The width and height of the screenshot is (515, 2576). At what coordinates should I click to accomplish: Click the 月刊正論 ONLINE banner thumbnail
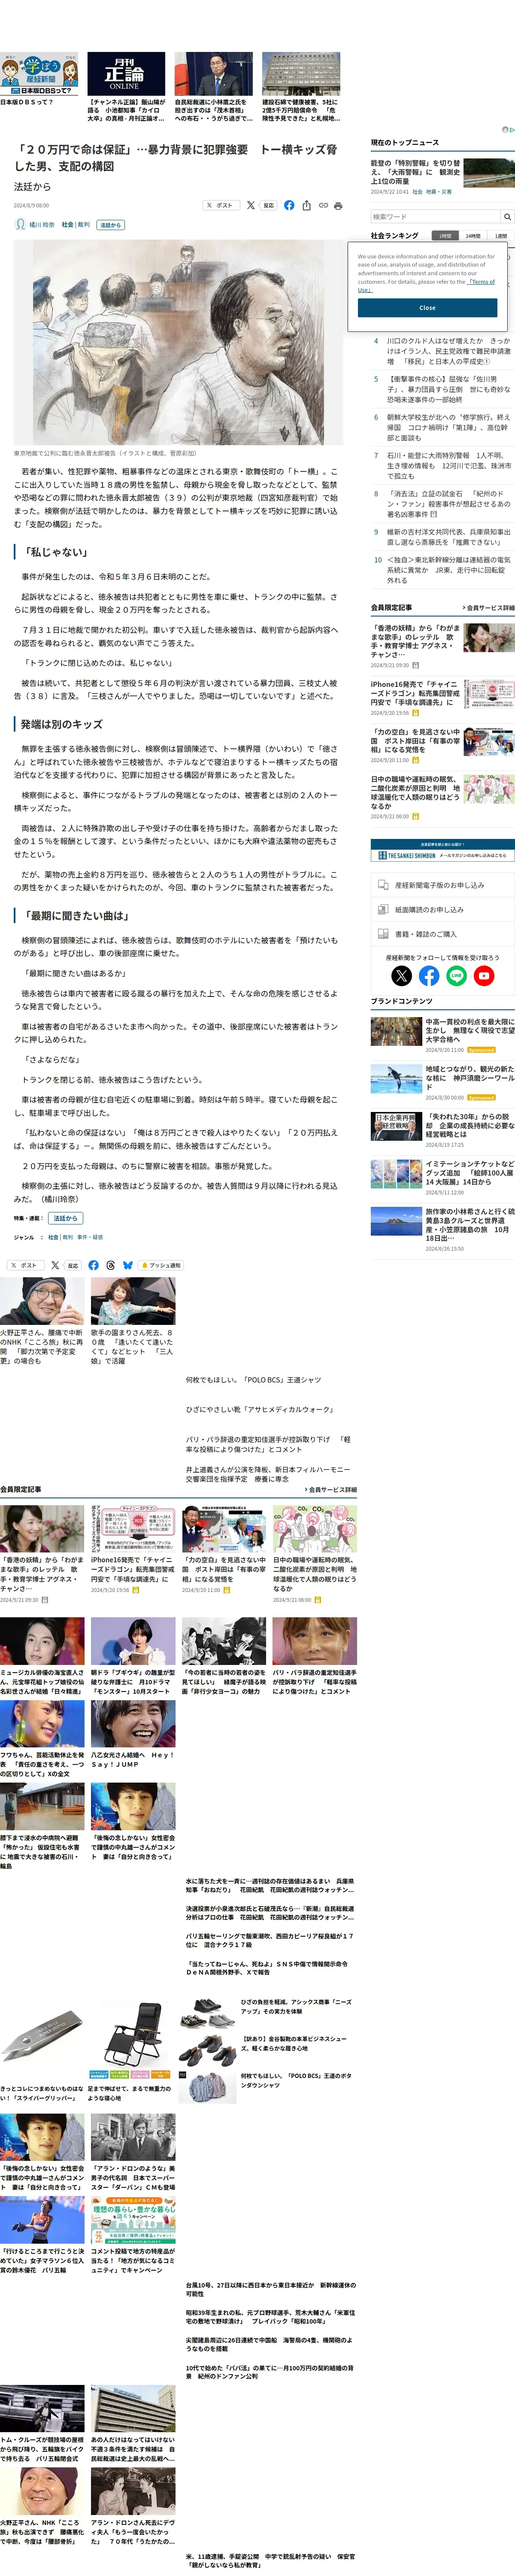point(126,74)
